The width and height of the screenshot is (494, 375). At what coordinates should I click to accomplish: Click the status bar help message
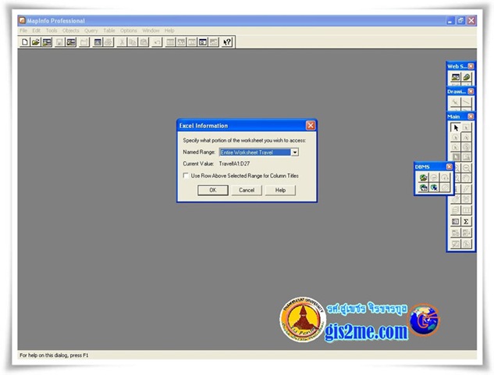(x=54, y=355)
